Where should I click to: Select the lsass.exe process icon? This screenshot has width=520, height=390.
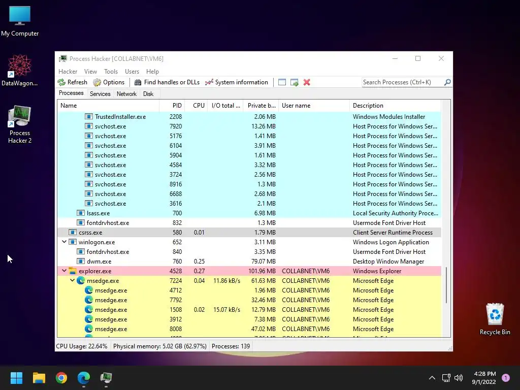tap(81, 213)
